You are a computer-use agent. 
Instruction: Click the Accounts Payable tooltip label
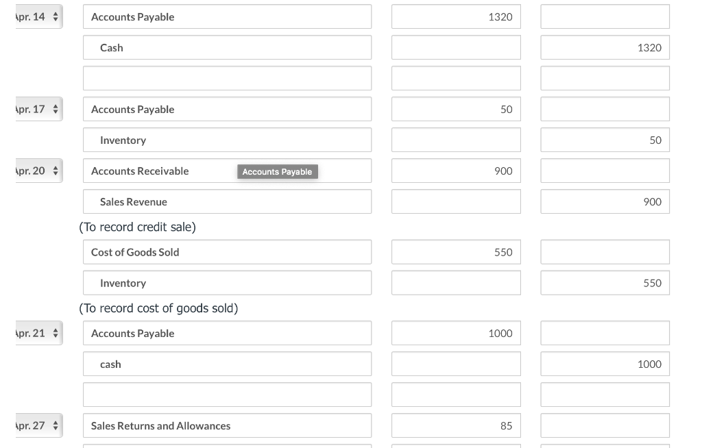[277, 172]
